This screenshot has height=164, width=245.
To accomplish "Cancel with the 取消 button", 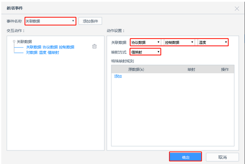I will (x=222, y=157).
